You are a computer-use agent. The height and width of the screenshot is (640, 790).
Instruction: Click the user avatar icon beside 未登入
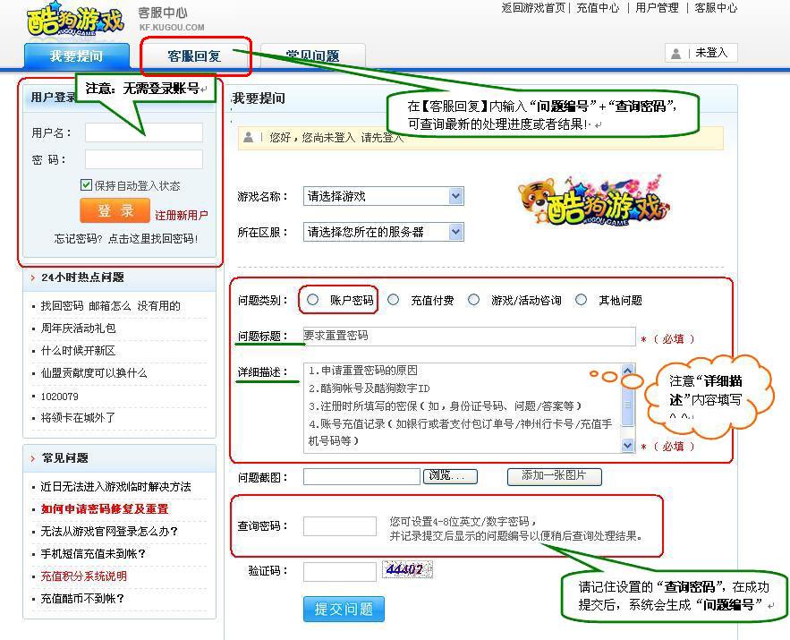point(676,53)
